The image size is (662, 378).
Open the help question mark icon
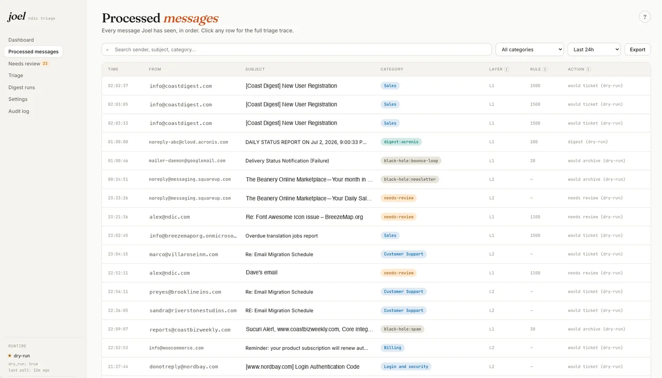[x=644, y=17]
